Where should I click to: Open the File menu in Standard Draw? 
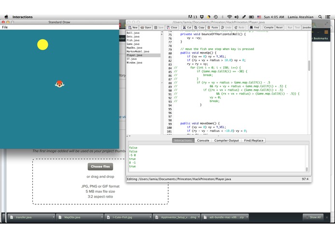5,27
